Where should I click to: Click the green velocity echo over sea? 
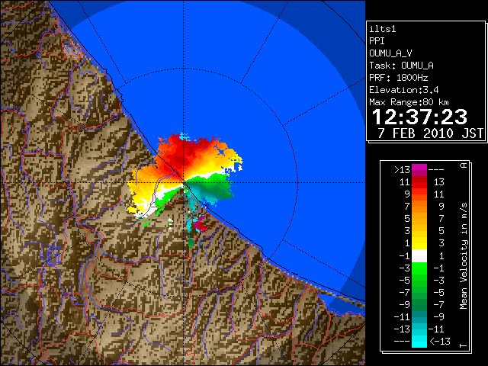215,187
